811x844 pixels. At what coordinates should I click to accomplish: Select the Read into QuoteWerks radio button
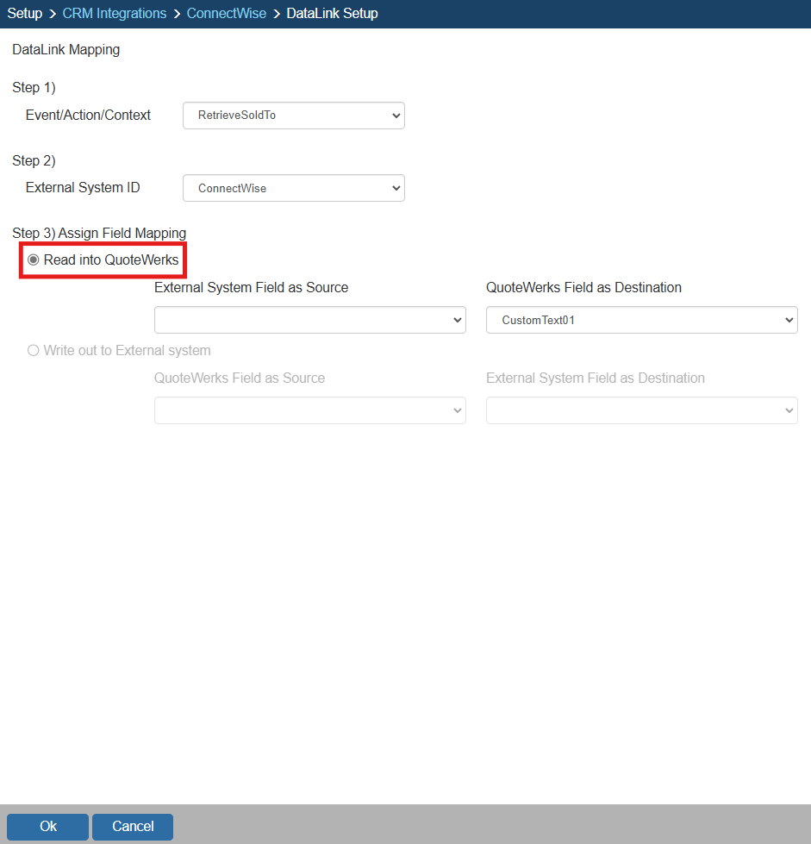pos(34,260)
